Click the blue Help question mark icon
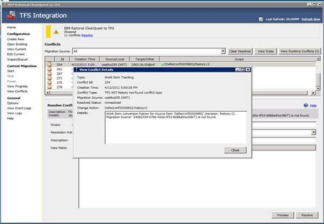The image size is (324, 224). (x=306, y=106)
